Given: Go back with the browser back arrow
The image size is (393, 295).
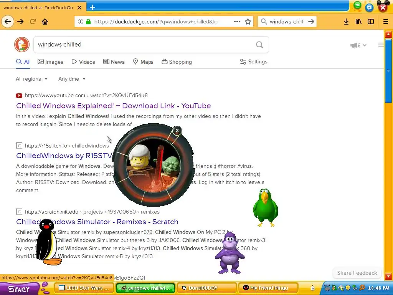Looking at the screenshot, I should point(8,22).
